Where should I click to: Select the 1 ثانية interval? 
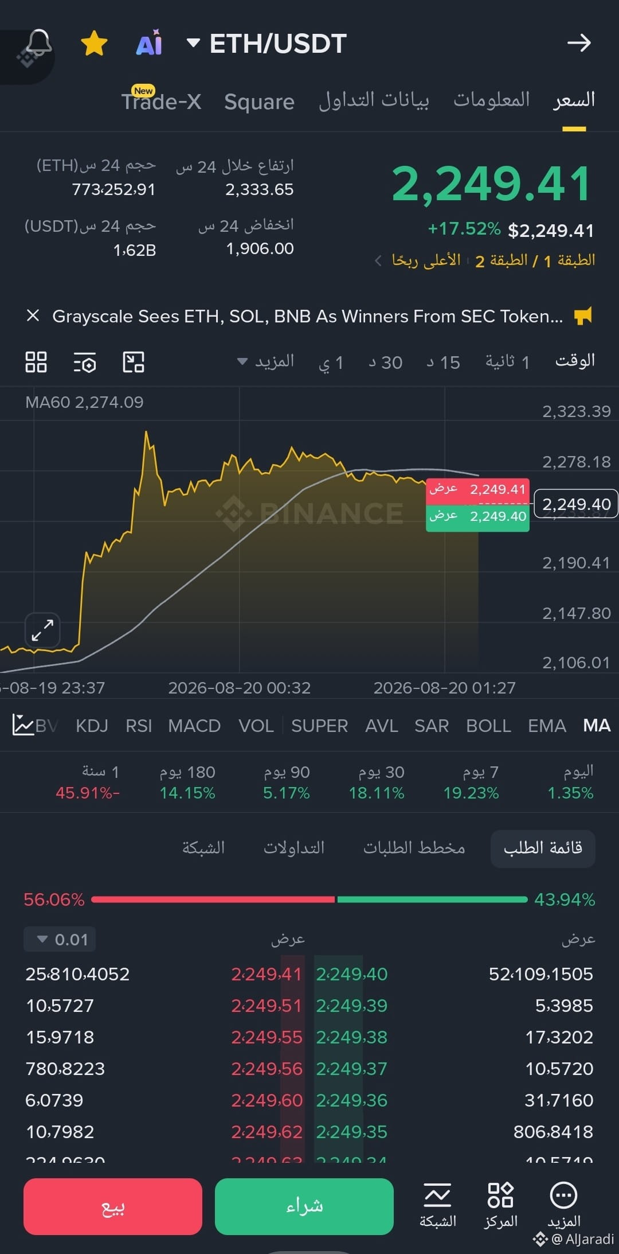[x=508, y=362]
